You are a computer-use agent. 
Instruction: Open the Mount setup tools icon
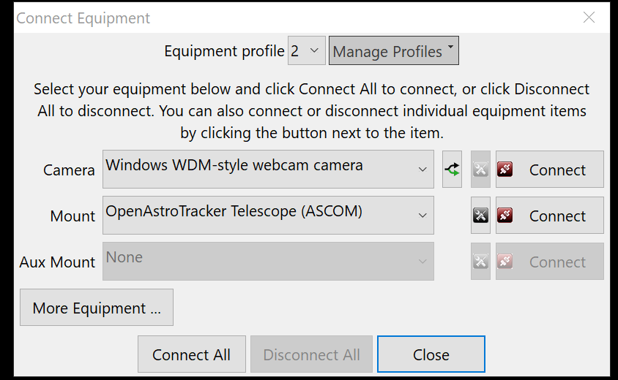coord(480,215)
